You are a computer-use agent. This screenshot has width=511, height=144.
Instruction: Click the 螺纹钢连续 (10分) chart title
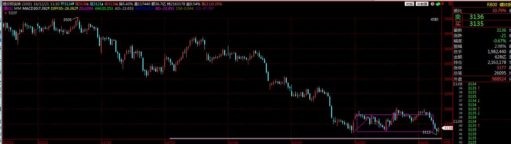point(17,4)
